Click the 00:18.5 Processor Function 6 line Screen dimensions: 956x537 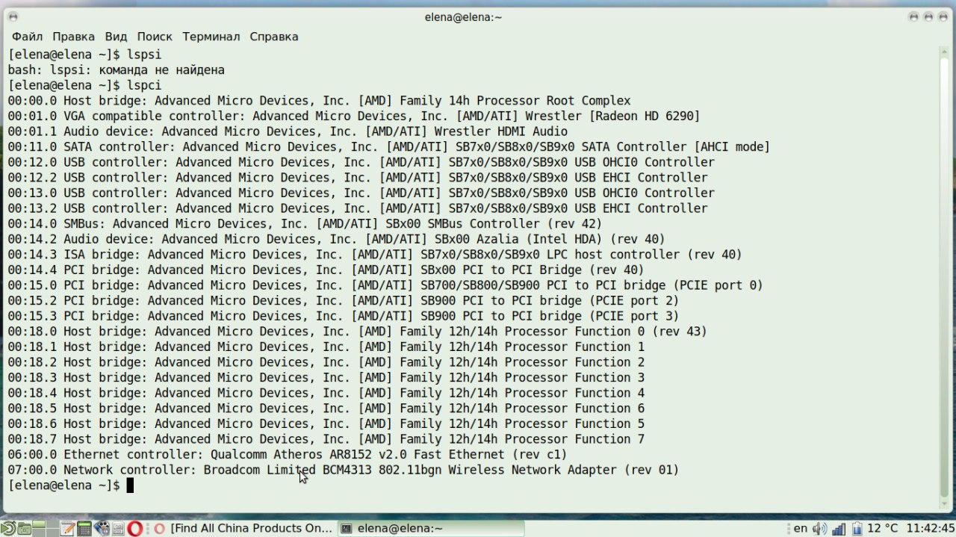tap(326, 408)
